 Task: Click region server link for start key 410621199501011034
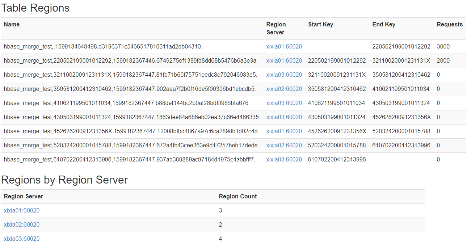click(x=284, y=103)
